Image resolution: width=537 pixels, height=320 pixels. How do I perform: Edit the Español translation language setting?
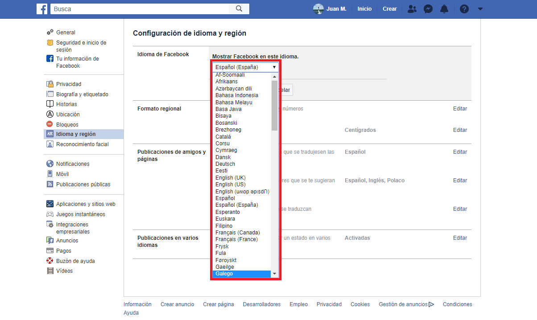pos(460,152)
